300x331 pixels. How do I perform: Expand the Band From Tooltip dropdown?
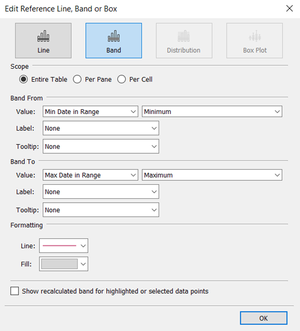(x=101, y=146)
